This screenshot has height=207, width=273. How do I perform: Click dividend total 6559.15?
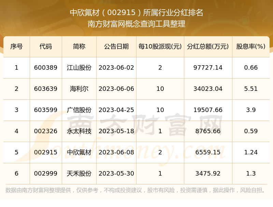(x=208, y=152)
